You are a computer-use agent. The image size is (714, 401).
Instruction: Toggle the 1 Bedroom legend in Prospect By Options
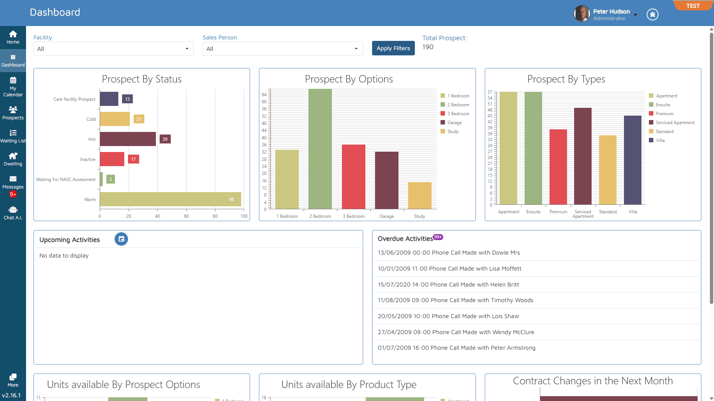(x=455, y=96)
